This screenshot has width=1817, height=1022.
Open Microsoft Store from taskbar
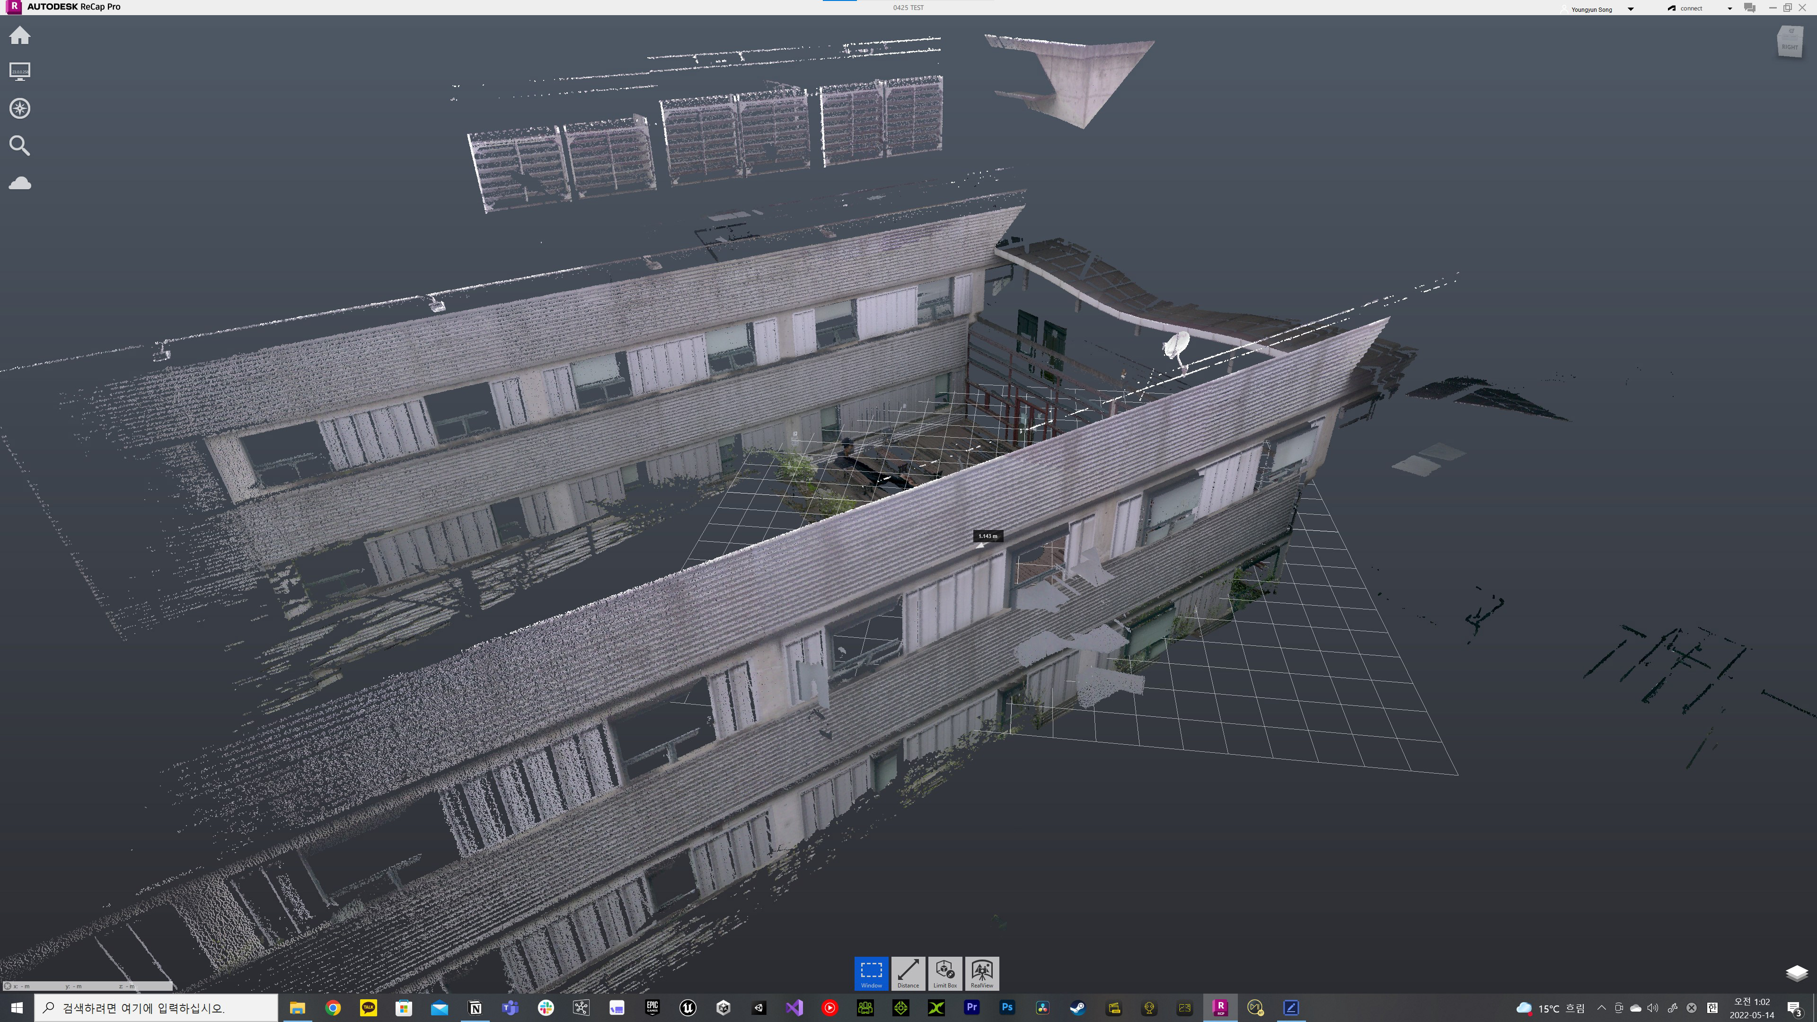point(404,1008)
